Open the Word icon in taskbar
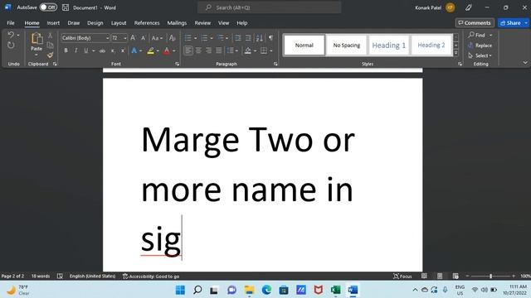Image resolution: width=531 pixels, height=298 pixels. tap(353, 290)
